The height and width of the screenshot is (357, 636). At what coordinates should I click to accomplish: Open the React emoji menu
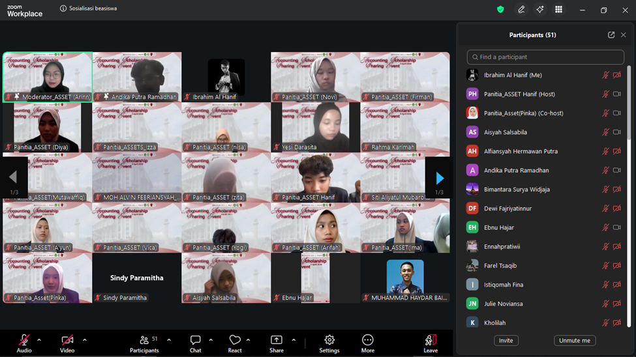tap(235, 343)
